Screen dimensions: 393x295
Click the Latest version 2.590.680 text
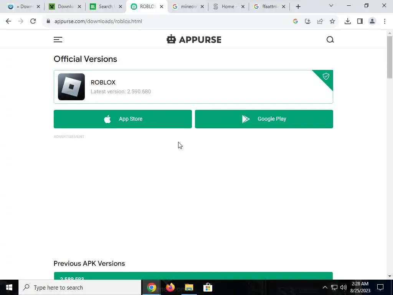(x=121, y=91)
